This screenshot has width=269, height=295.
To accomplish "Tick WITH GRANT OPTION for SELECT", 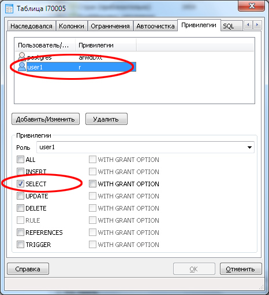I will [x=92, y=184].
